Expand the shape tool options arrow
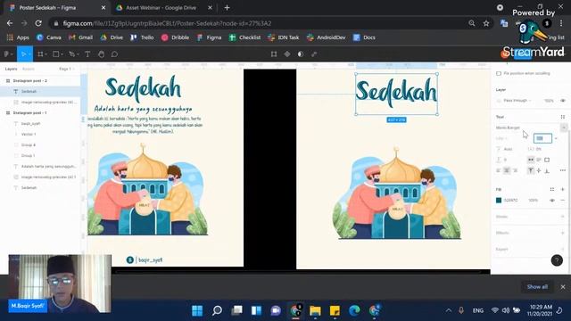Screen dimensions: 571x321 62,54
